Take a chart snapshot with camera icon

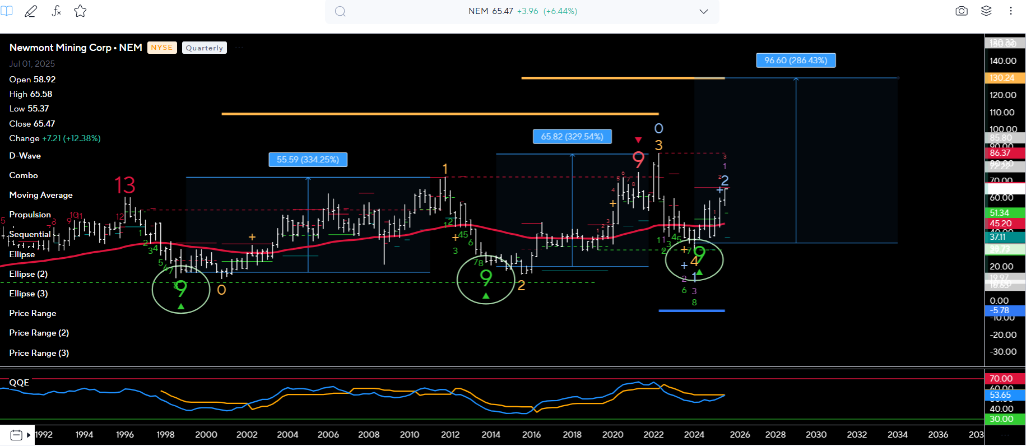tap(962, 11)
